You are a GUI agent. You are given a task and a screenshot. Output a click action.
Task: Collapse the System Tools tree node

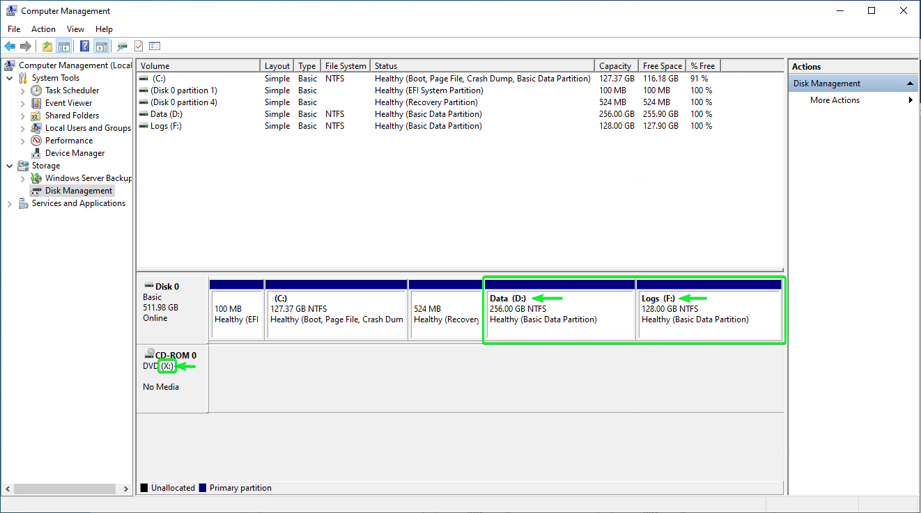[x=10, y=78]
